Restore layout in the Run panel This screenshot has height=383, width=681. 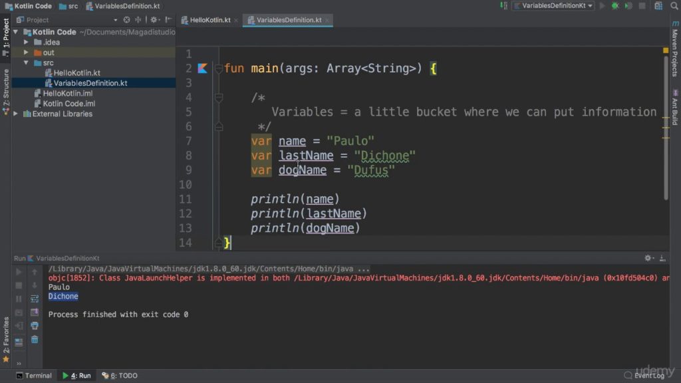19,342
